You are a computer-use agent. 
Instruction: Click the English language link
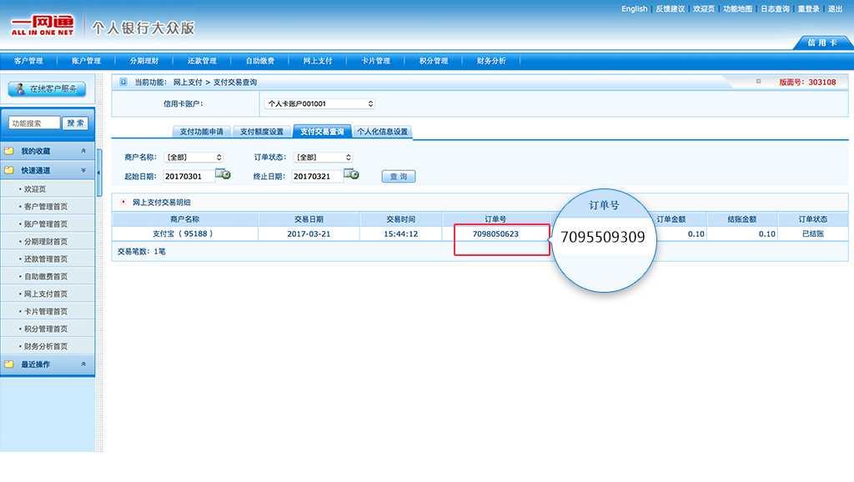634,9
